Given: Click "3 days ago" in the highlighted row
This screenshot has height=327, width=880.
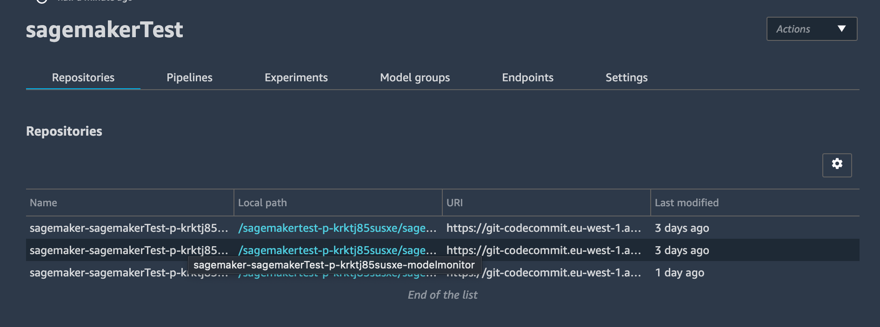Looking at the screenshot, I should click(682, 250).
